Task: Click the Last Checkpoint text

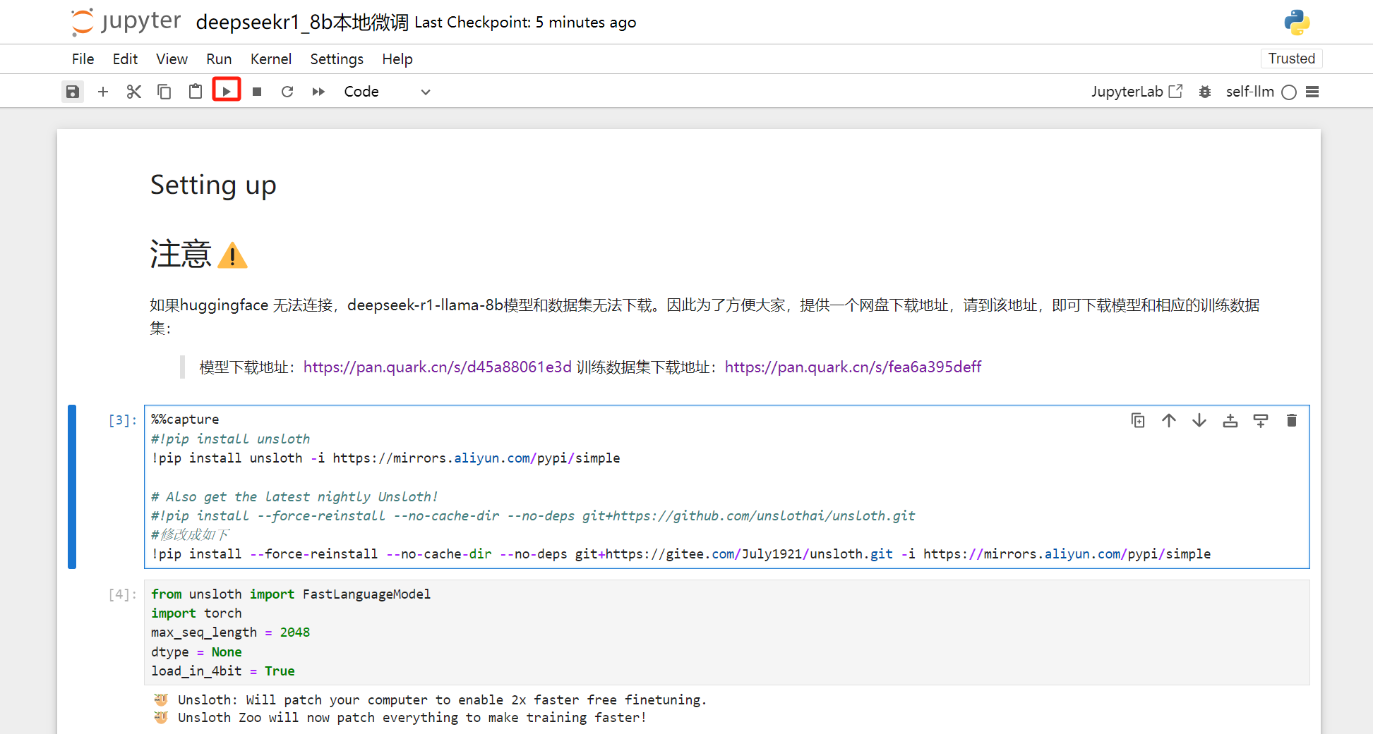Action: point(525,23)
